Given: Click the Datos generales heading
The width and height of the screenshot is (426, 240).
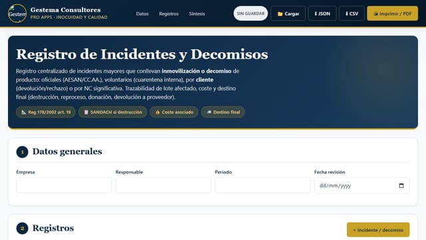Looking at the screenshot, I should click(67, 151).
